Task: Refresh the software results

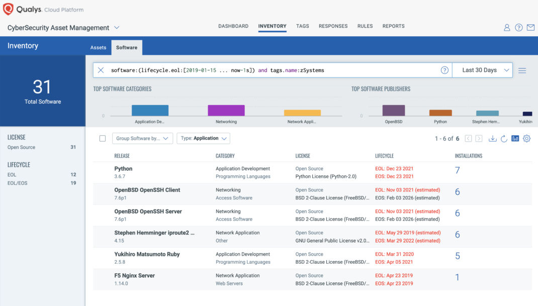Action: [x=503, y=138]
